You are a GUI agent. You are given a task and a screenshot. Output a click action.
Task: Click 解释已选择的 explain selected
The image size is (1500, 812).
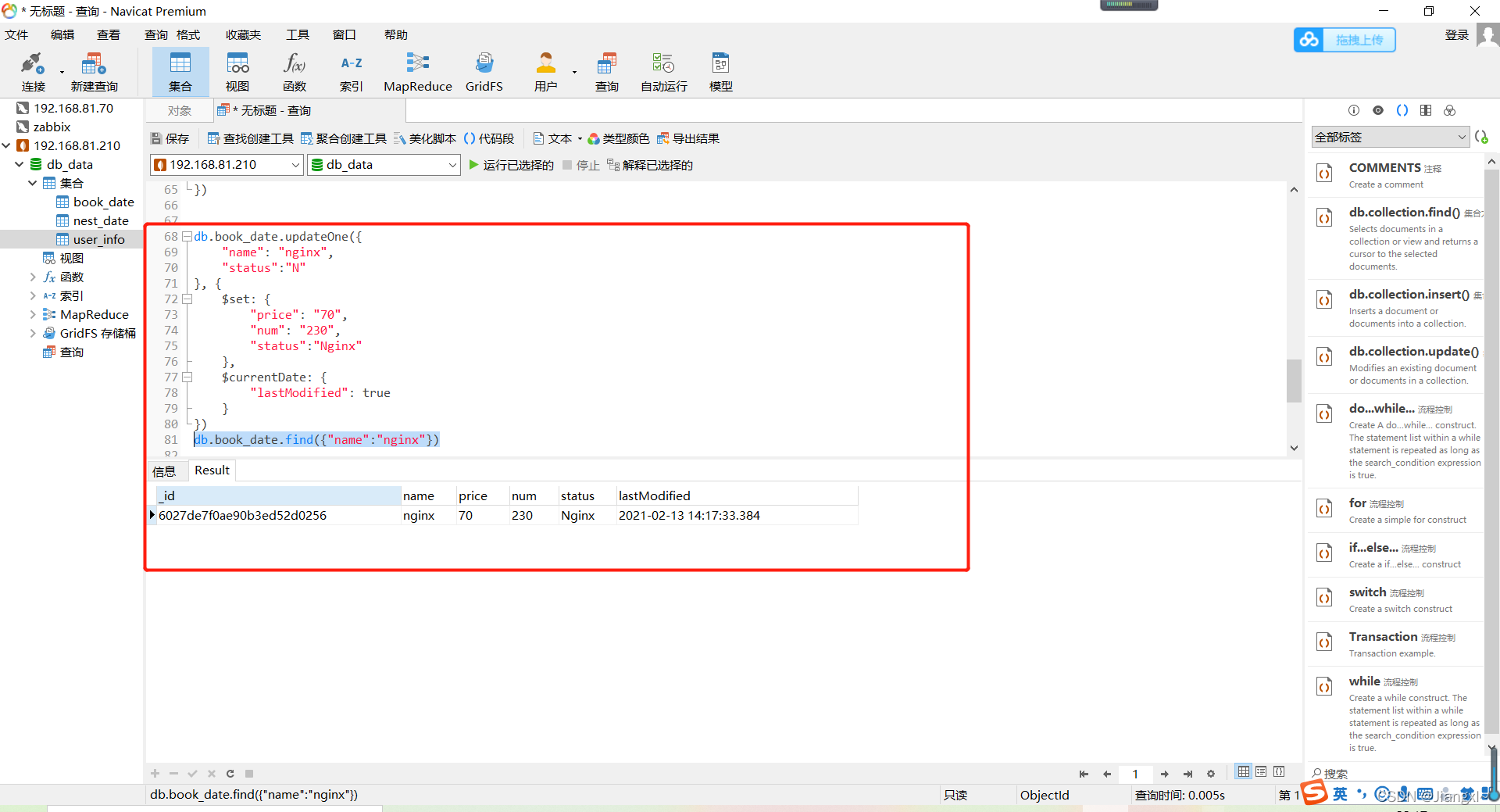650,165
